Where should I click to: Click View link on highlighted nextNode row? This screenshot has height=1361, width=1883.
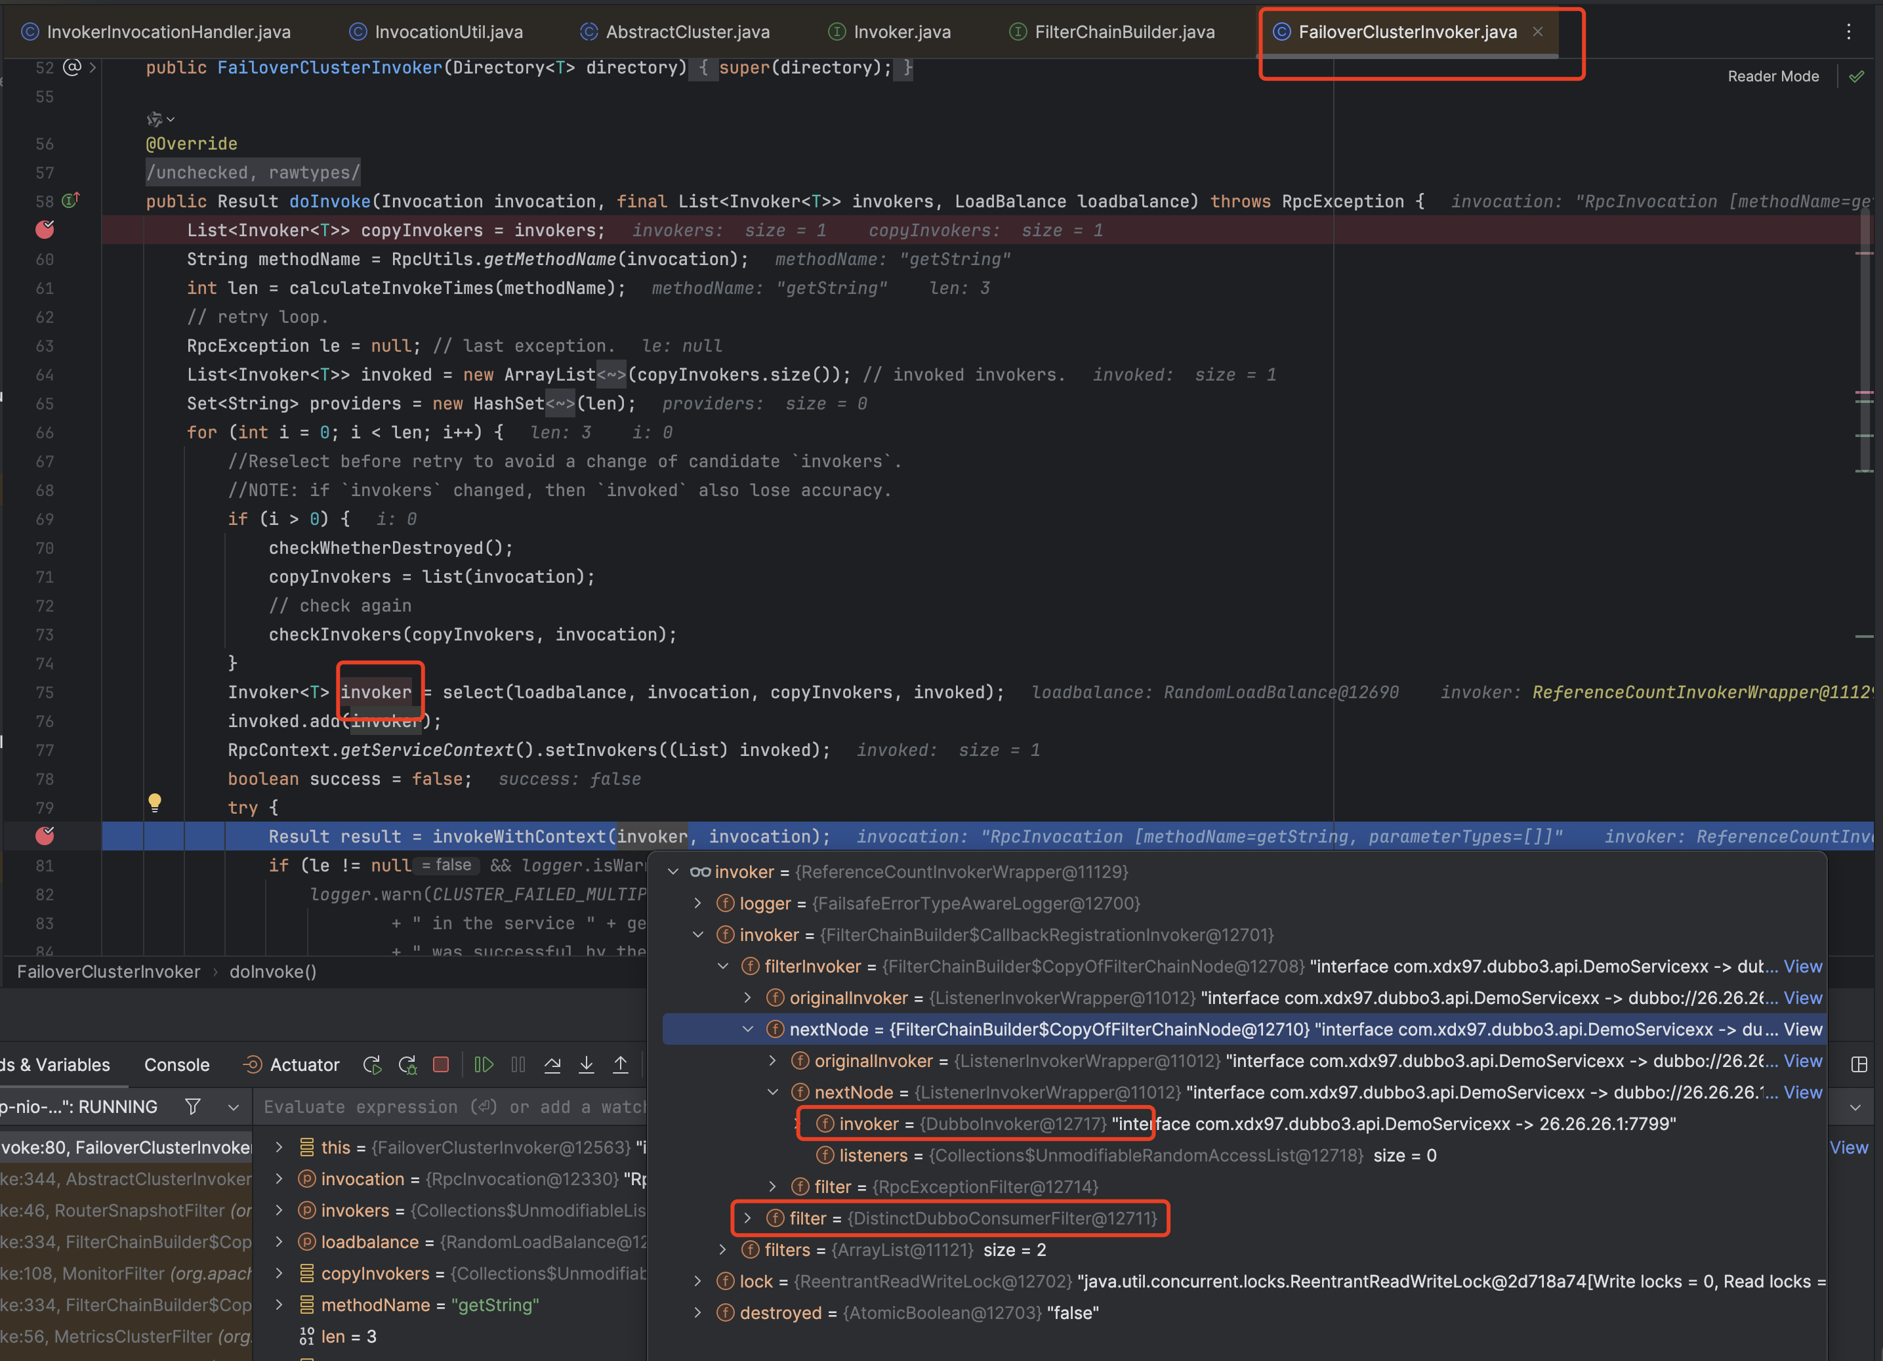pos(1802,1030)
